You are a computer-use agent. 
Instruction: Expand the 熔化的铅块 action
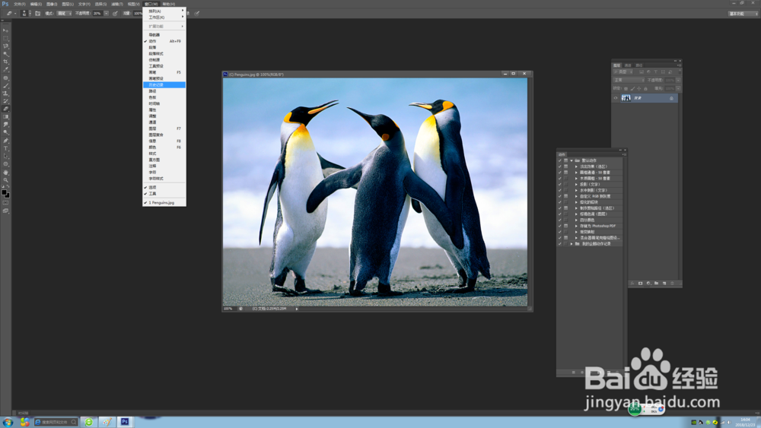(x=577, y=202)
